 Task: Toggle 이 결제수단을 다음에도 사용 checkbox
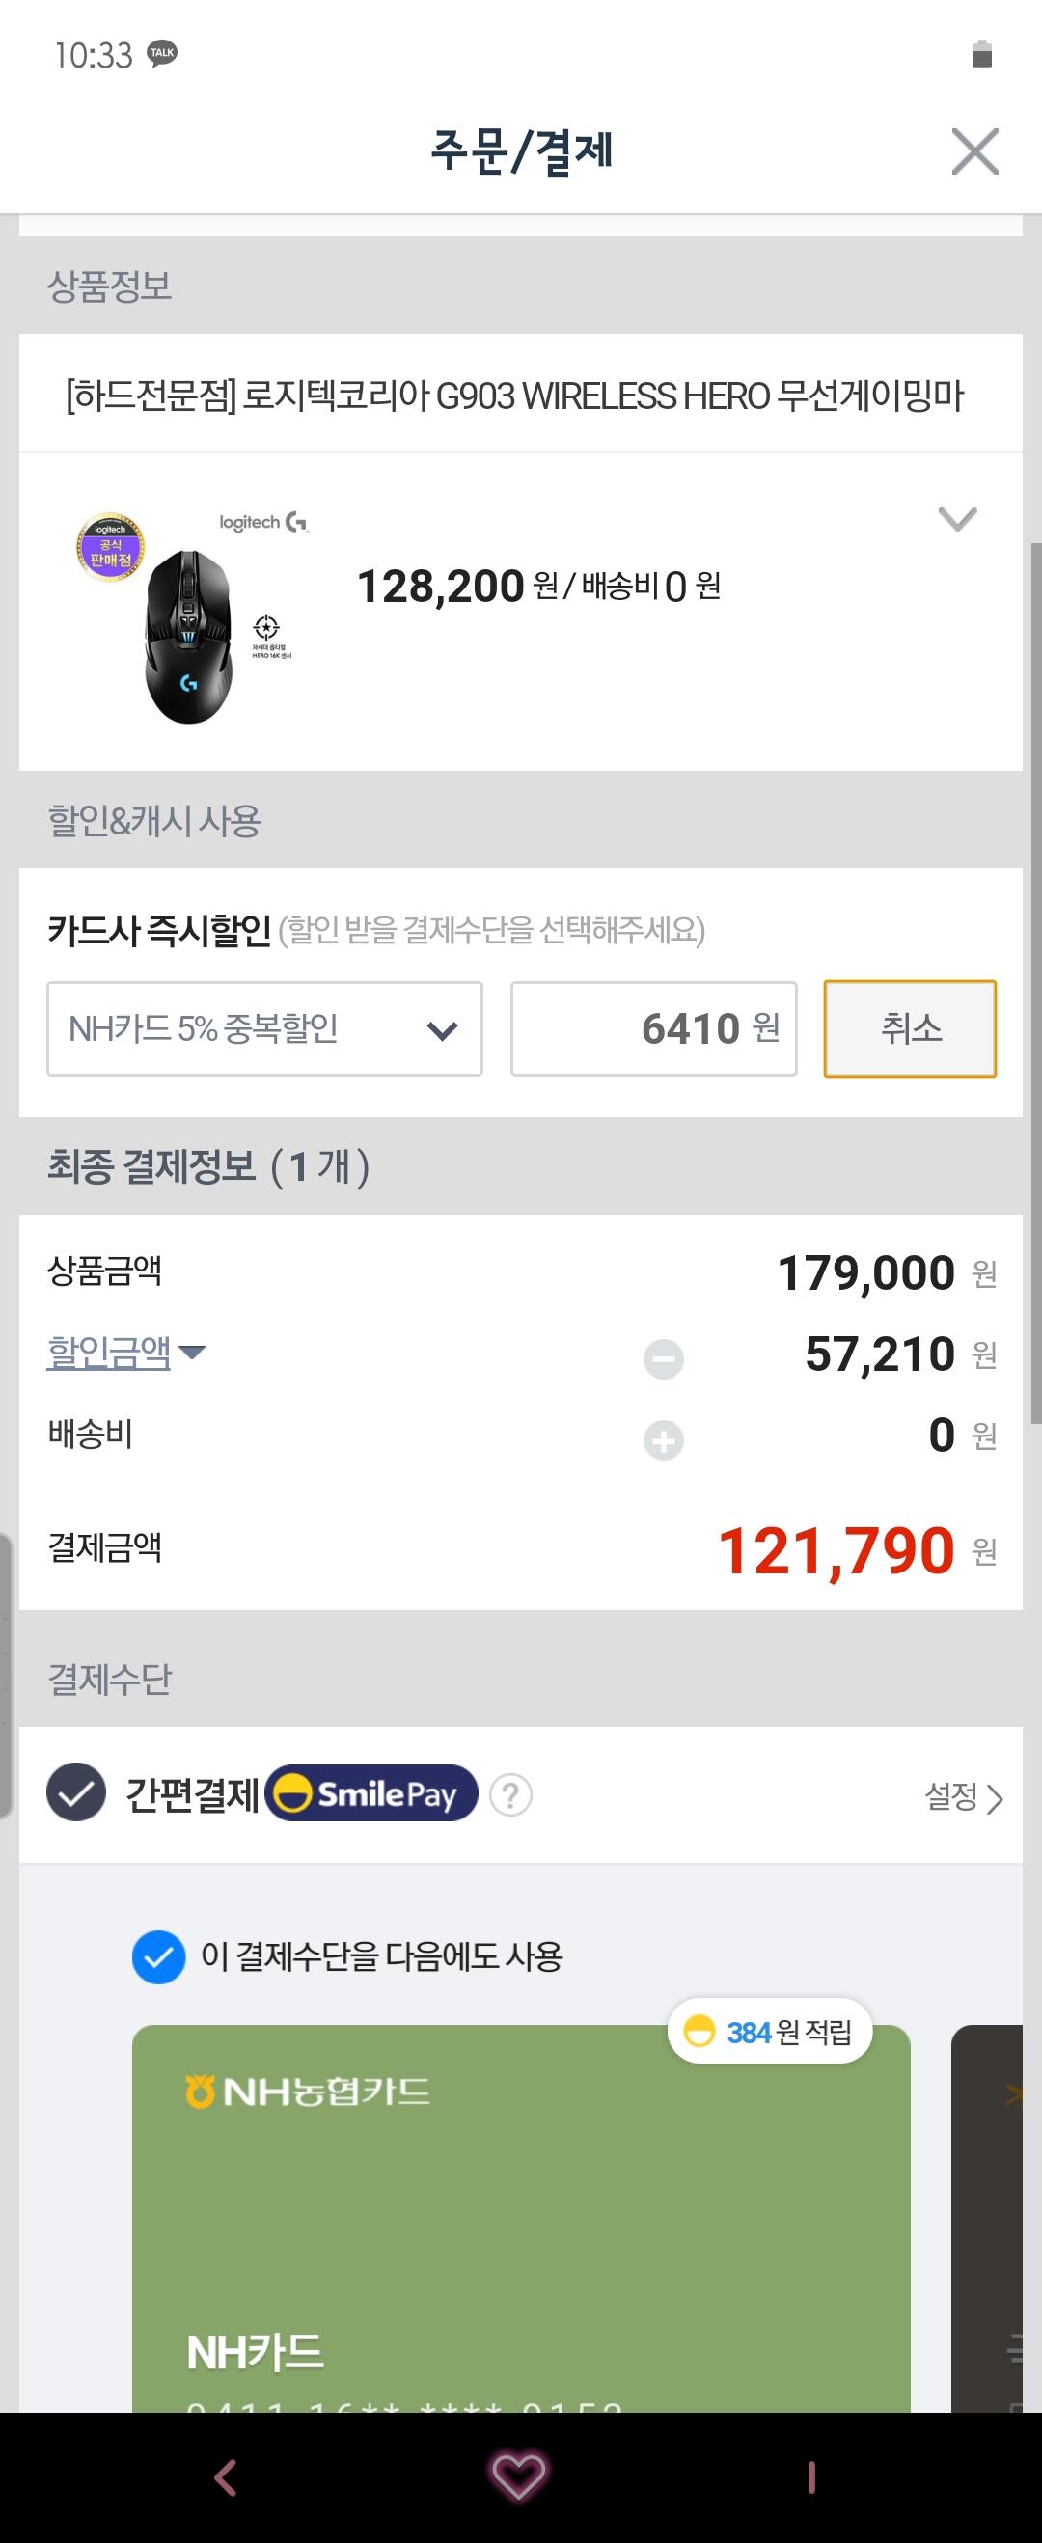159,1956
